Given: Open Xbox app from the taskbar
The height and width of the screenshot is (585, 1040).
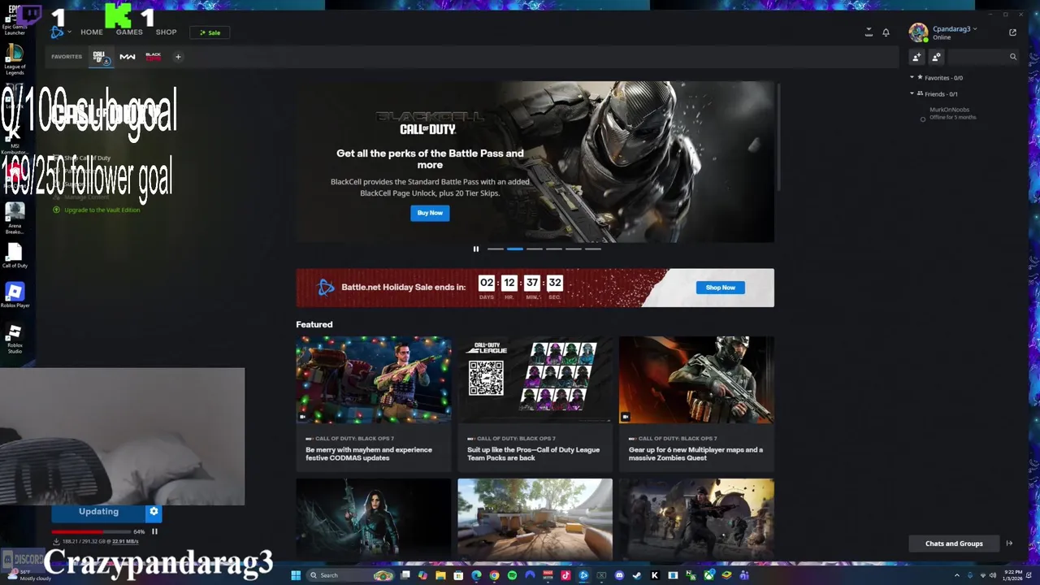Looking at the screenshot, I should pyautogui.click(x=708, y=575).
